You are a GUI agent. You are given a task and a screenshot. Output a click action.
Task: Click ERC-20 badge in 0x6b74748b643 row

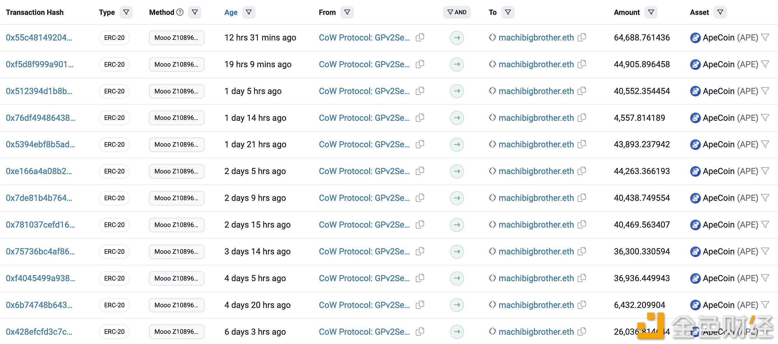click(114, 305)
